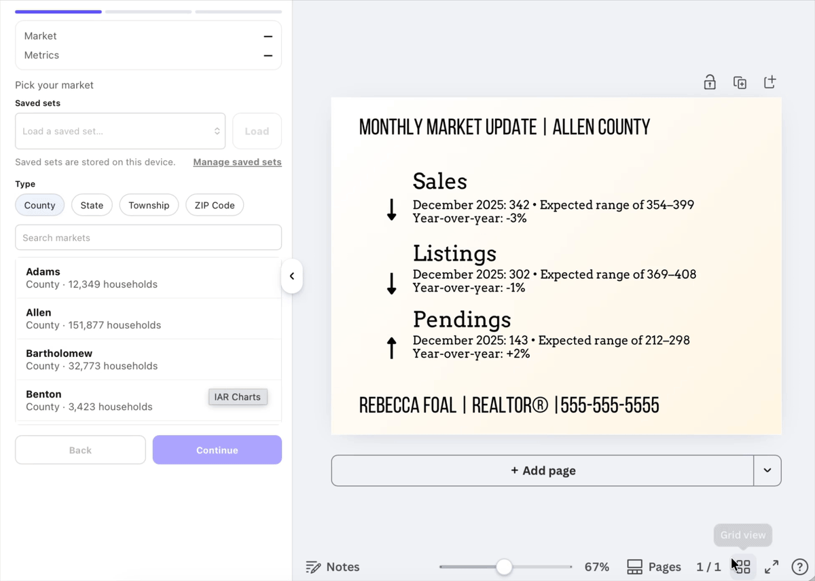Screen dimensions: 815x581
Task: Click the duplicate page icon
Action: coord(740,81)
